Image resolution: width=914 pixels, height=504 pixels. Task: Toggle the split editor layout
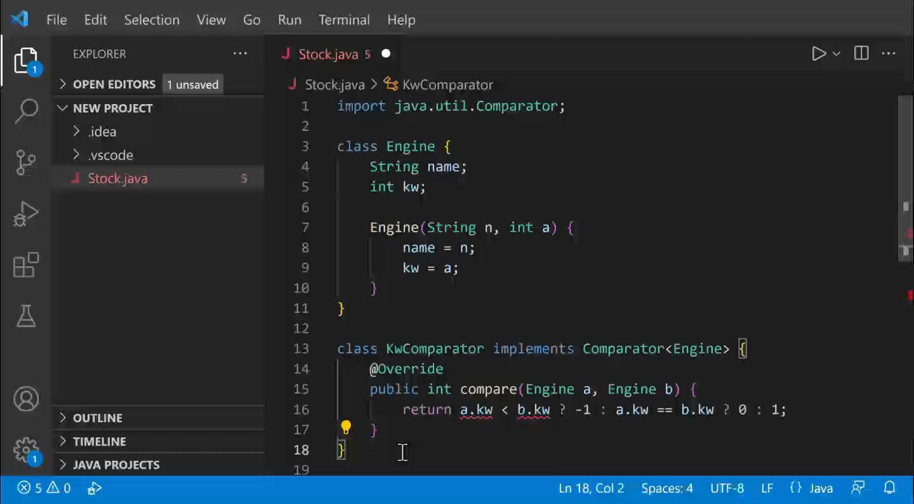pyautogui.click(x=861, y=54)
